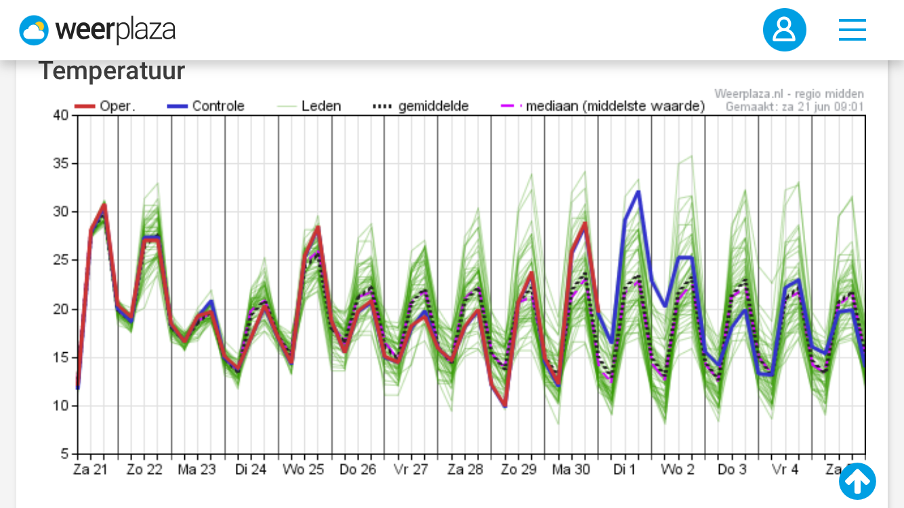Image resolution: width=904 pixels, height=508 pixels.
Task: Click the Zo 29 date axis label
Action: tap(518, 469)
